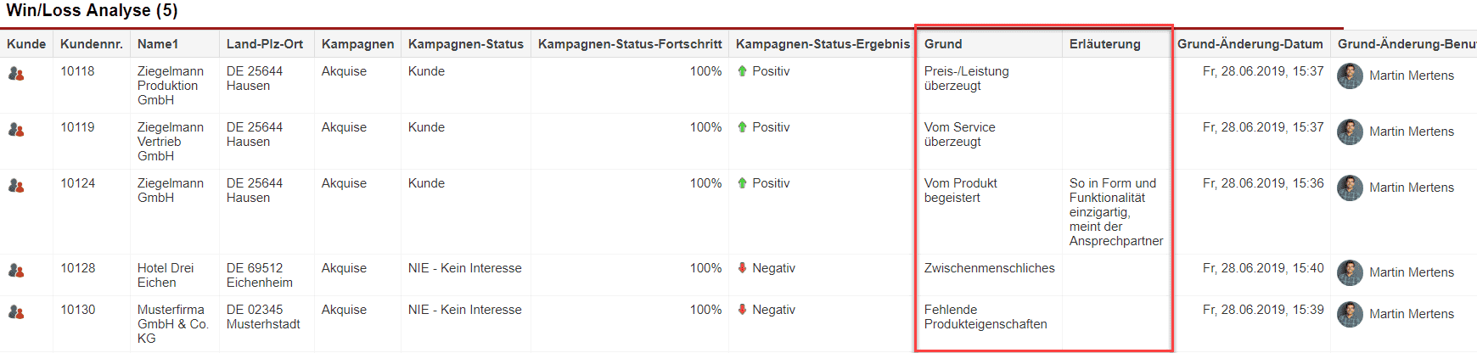Select customer icon for Hotel Drei Eichen

16,271
